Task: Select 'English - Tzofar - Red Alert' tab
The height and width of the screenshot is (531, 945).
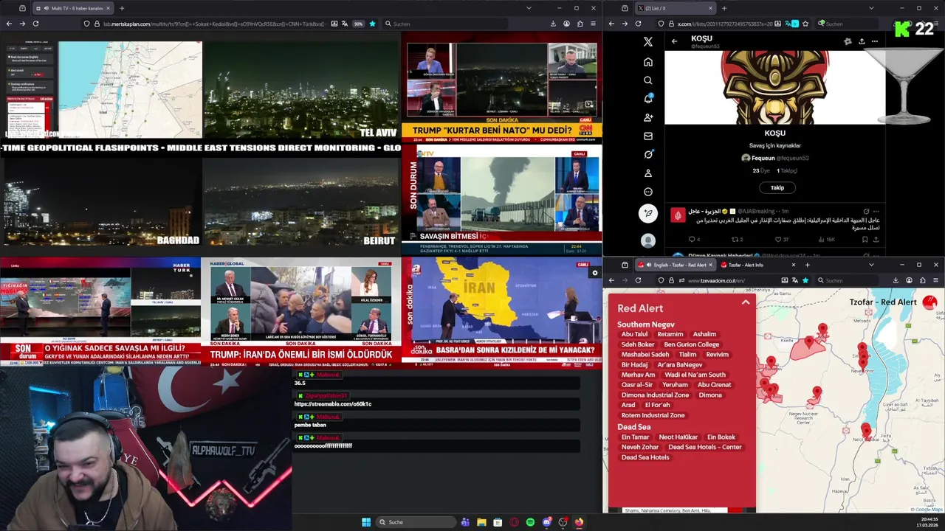Action: [676, 265]
